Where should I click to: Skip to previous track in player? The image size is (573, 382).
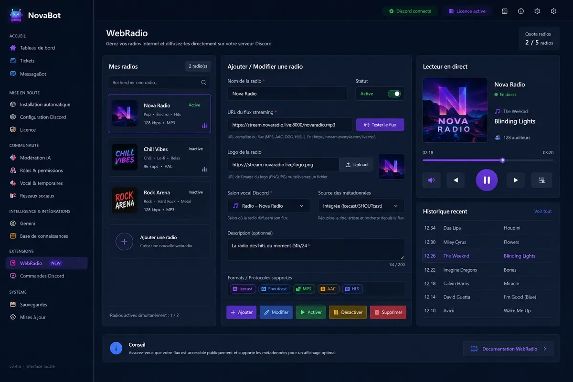(x=456, y=180)
